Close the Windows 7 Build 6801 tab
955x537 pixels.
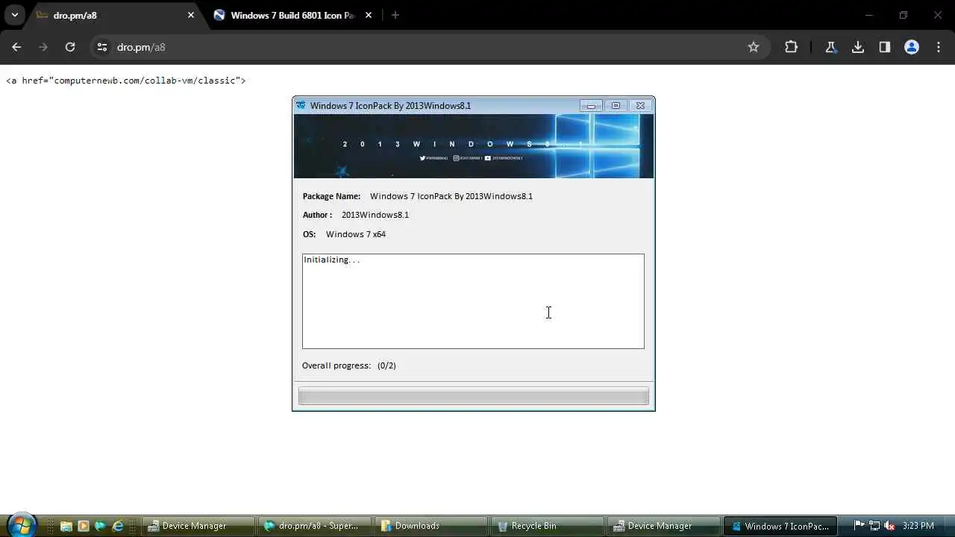(x=369, y=15)
